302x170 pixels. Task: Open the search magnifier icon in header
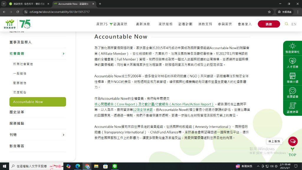[286, 24]
